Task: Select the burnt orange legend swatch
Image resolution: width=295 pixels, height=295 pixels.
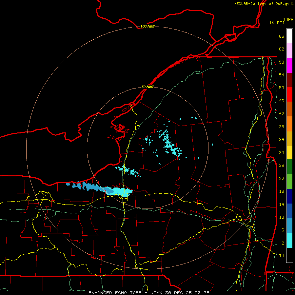Action: [x=289, y=109]
